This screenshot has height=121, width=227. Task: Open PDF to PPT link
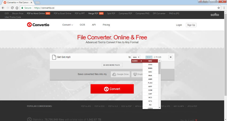coord(80,13)
